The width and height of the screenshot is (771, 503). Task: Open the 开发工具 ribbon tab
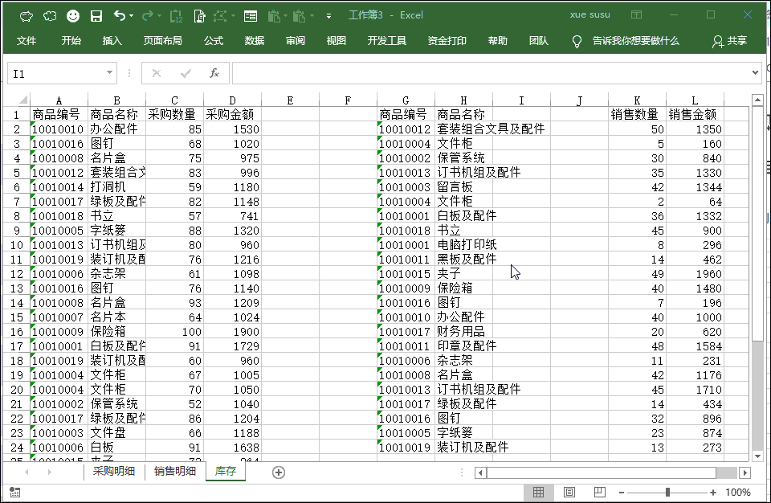coord(386,41)
